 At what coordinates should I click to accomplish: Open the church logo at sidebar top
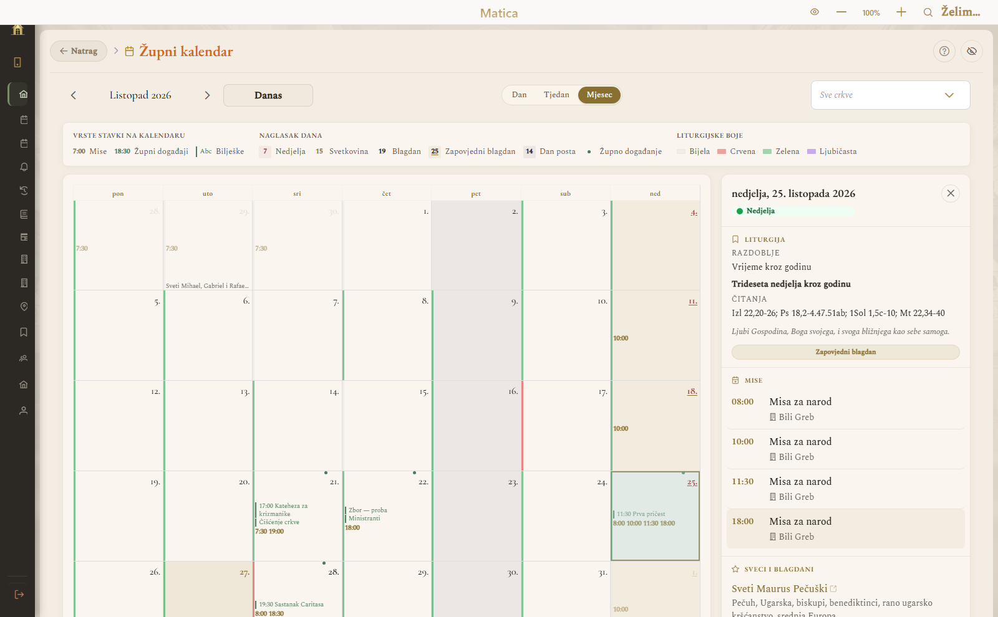[17, 29]
